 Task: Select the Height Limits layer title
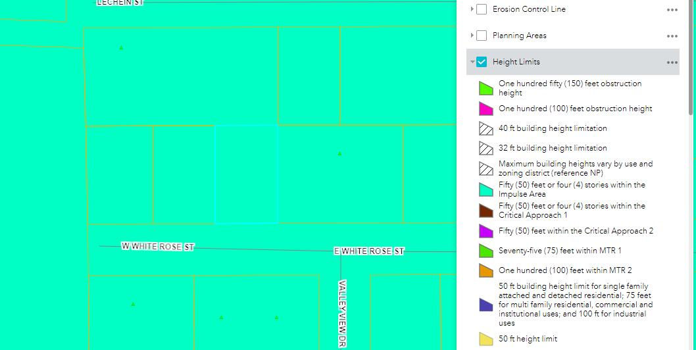coord(516,62)
